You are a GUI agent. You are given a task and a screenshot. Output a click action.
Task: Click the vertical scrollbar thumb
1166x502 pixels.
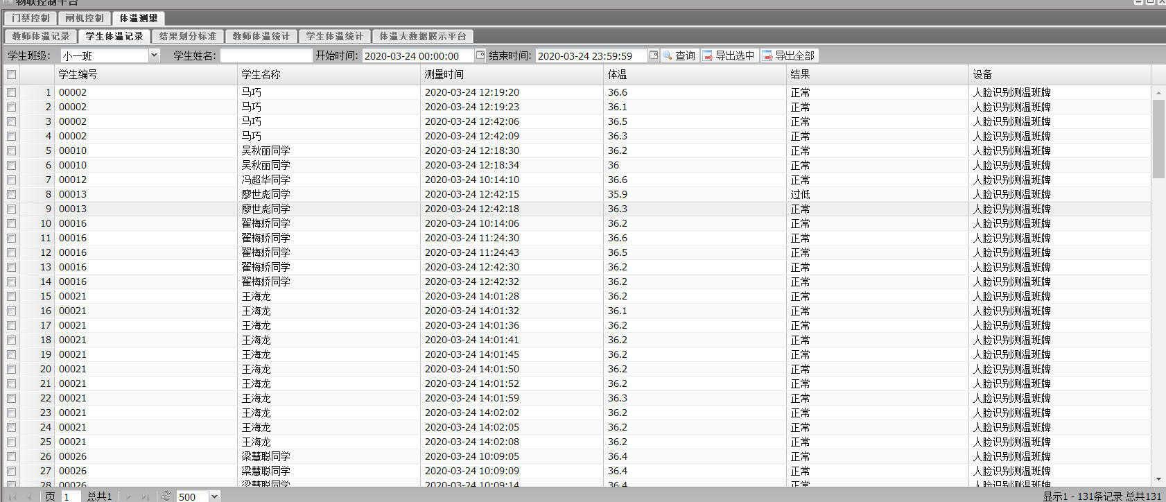point(1158,139)
